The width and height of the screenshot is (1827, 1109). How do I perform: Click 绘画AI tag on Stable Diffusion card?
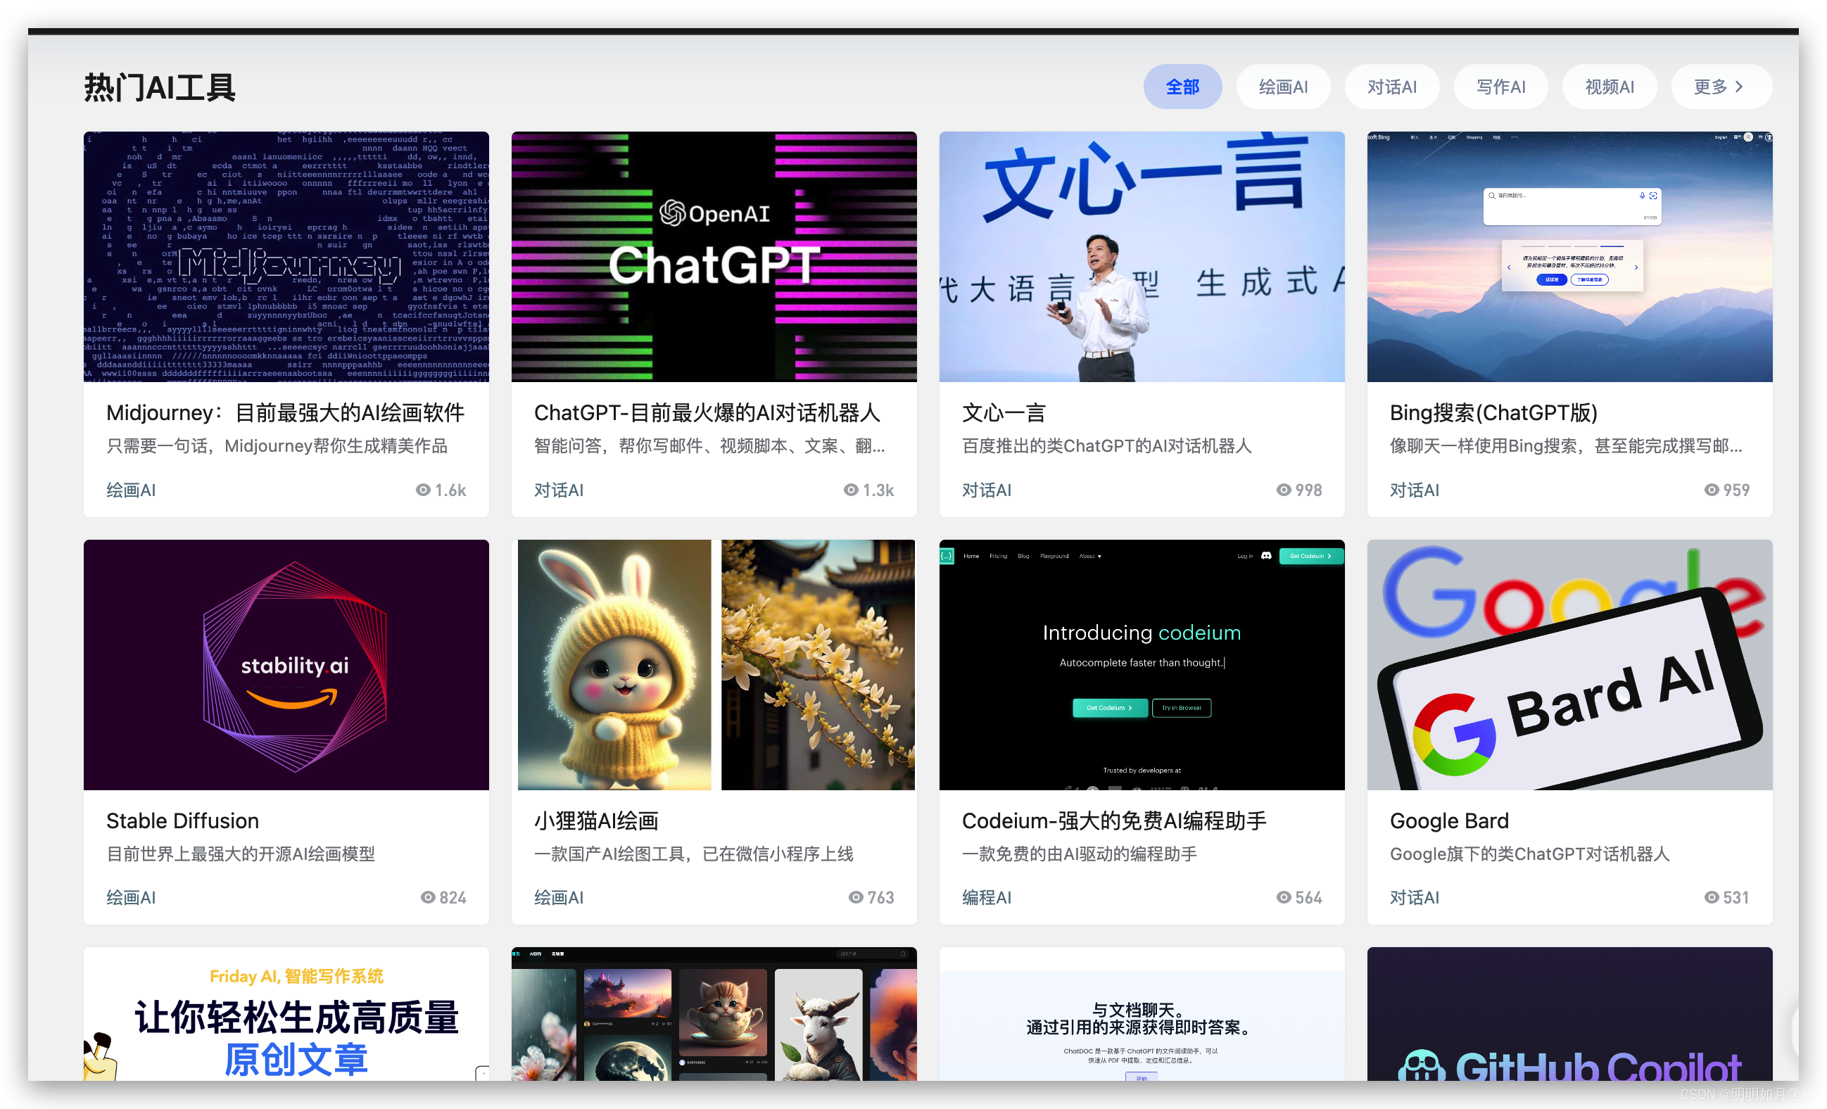[131, 898]
